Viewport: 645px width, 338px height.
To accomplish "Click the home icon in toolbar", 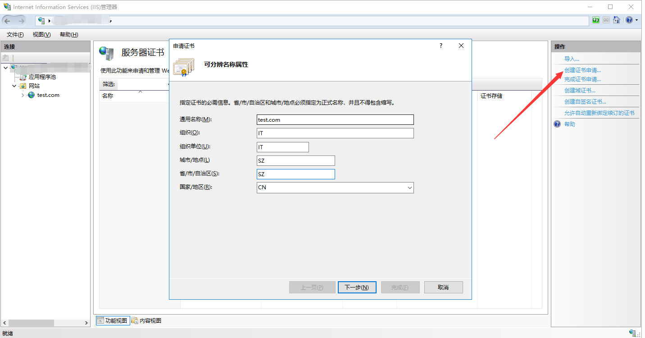I will pyautogui.click(x=617, y=20).
